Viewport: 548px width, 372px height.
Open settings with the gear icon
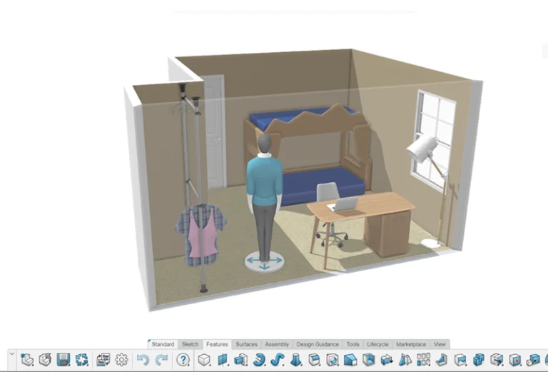pos(121,360)
